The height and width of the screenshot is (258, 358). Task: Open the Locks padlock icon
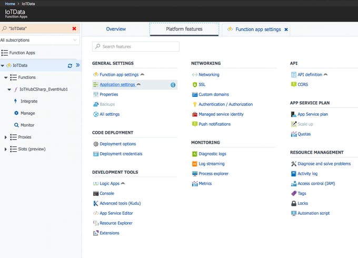click(x=294, y=203)
